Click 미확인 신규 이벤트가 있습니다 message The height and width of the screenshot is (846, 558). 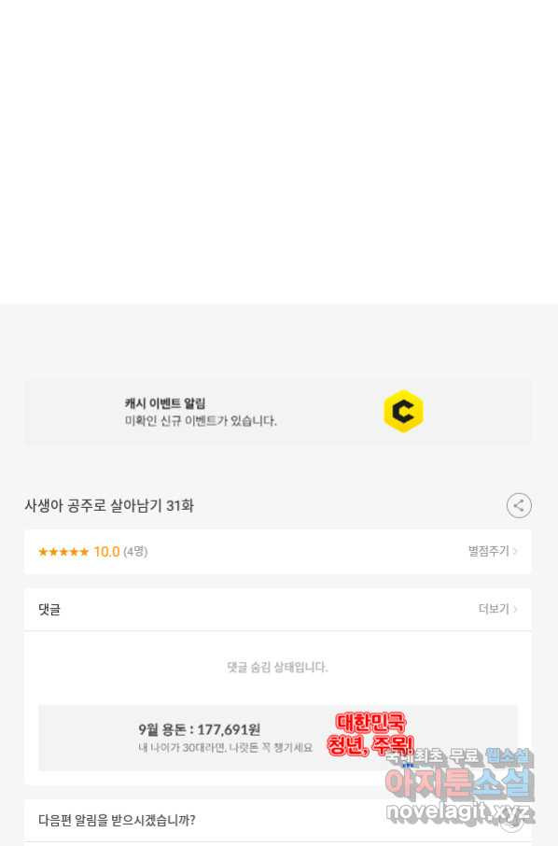(x=201, y=421)
